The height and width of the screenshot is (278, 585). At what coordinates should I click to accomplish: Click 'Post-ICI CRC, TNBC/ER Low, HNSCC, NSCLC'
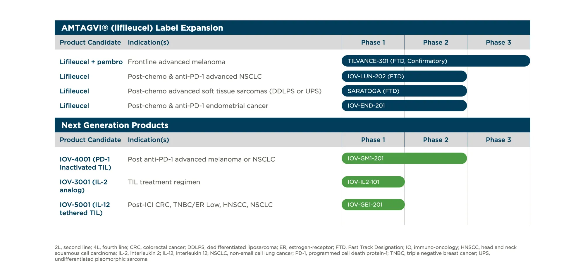pos(200,205)
